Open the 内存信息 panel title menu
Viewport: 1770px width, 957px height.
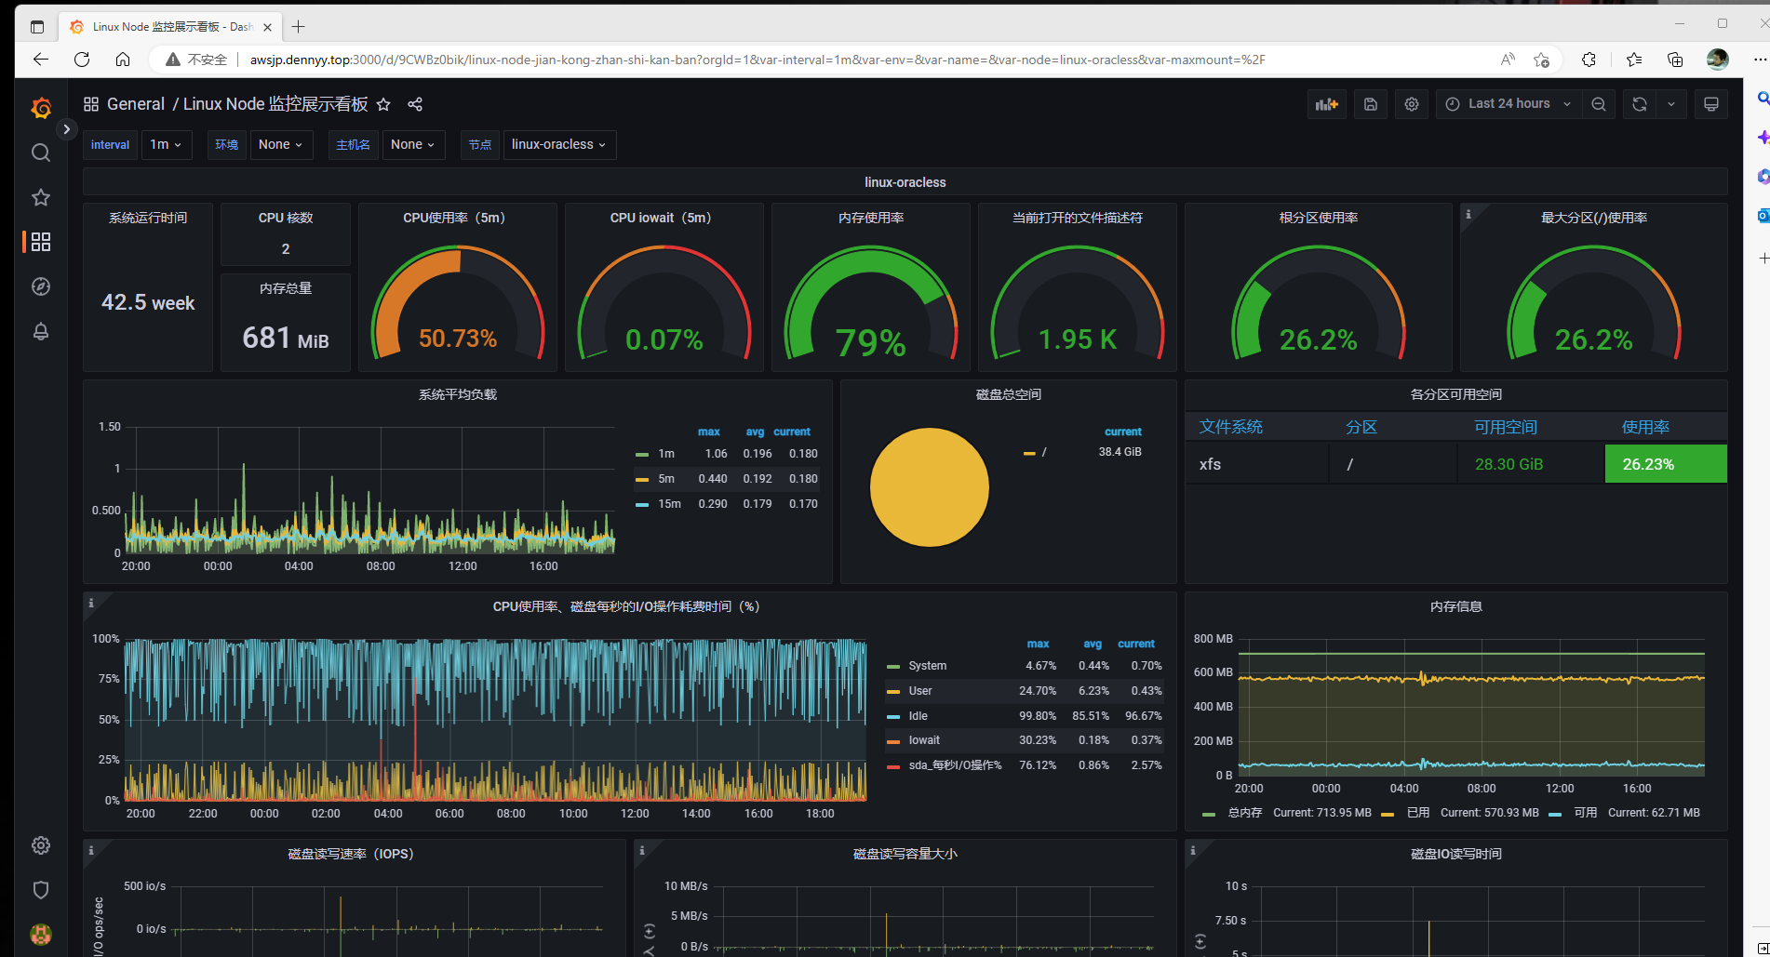[1456, 606]
